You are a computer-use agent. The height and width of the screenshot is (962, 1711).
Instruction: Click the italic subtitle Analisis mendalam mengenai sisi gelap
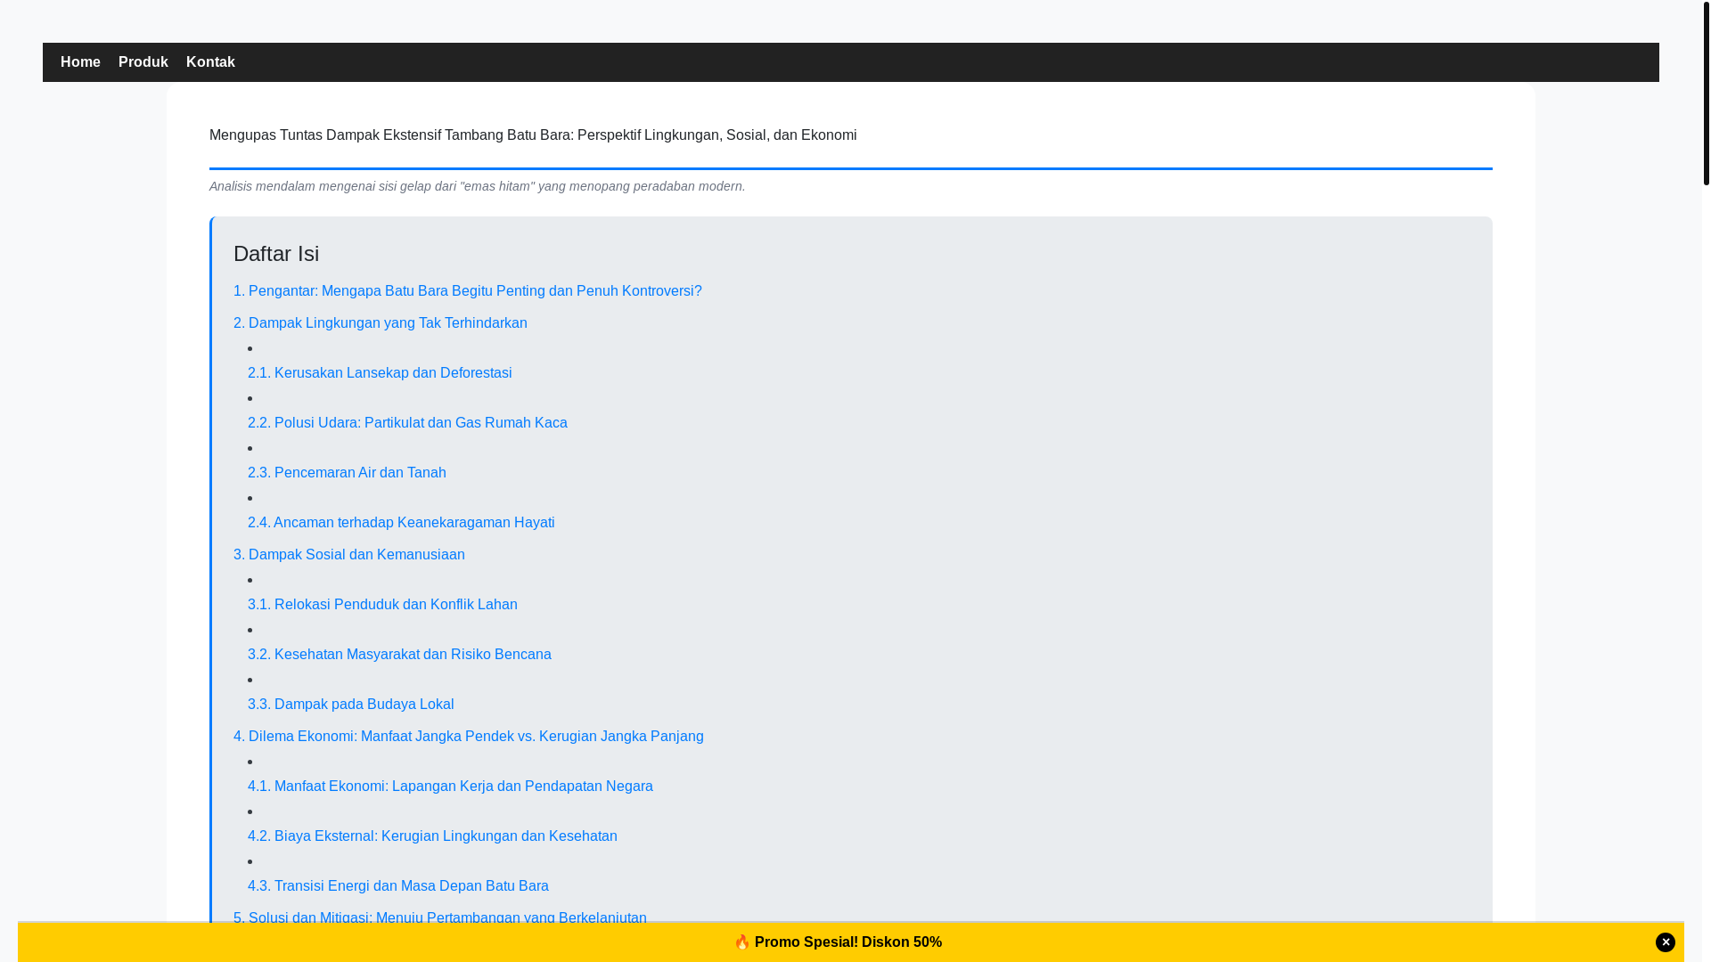478,186
